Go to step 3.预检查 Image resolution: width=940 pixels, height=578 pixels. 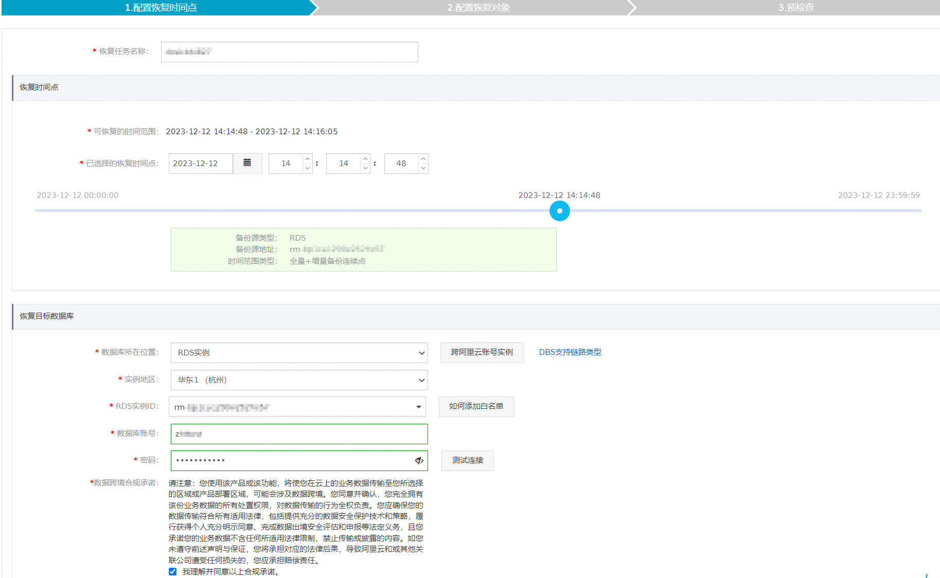pyautogui.click(x=795, y=7)
